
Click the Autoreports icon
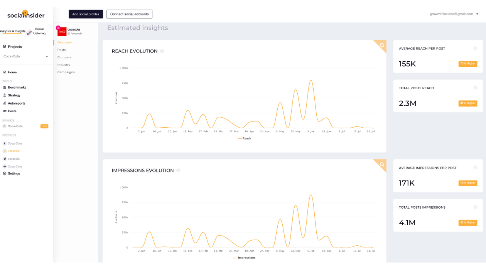5,103
